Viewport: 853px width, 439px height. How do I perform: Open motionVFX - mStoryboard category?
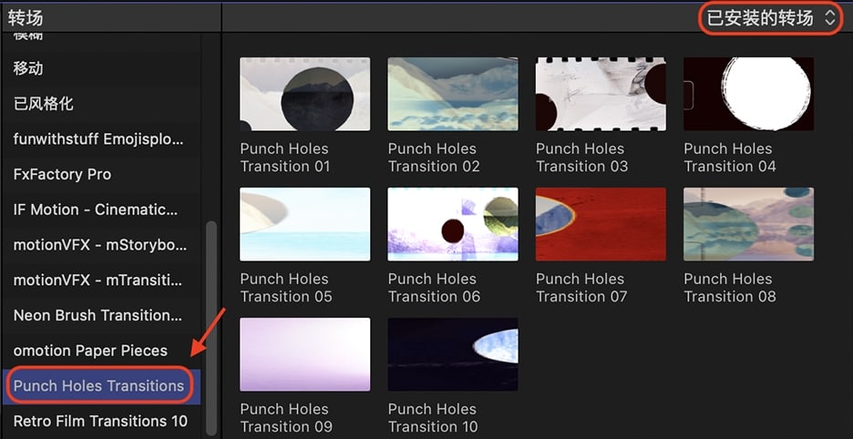99,245
